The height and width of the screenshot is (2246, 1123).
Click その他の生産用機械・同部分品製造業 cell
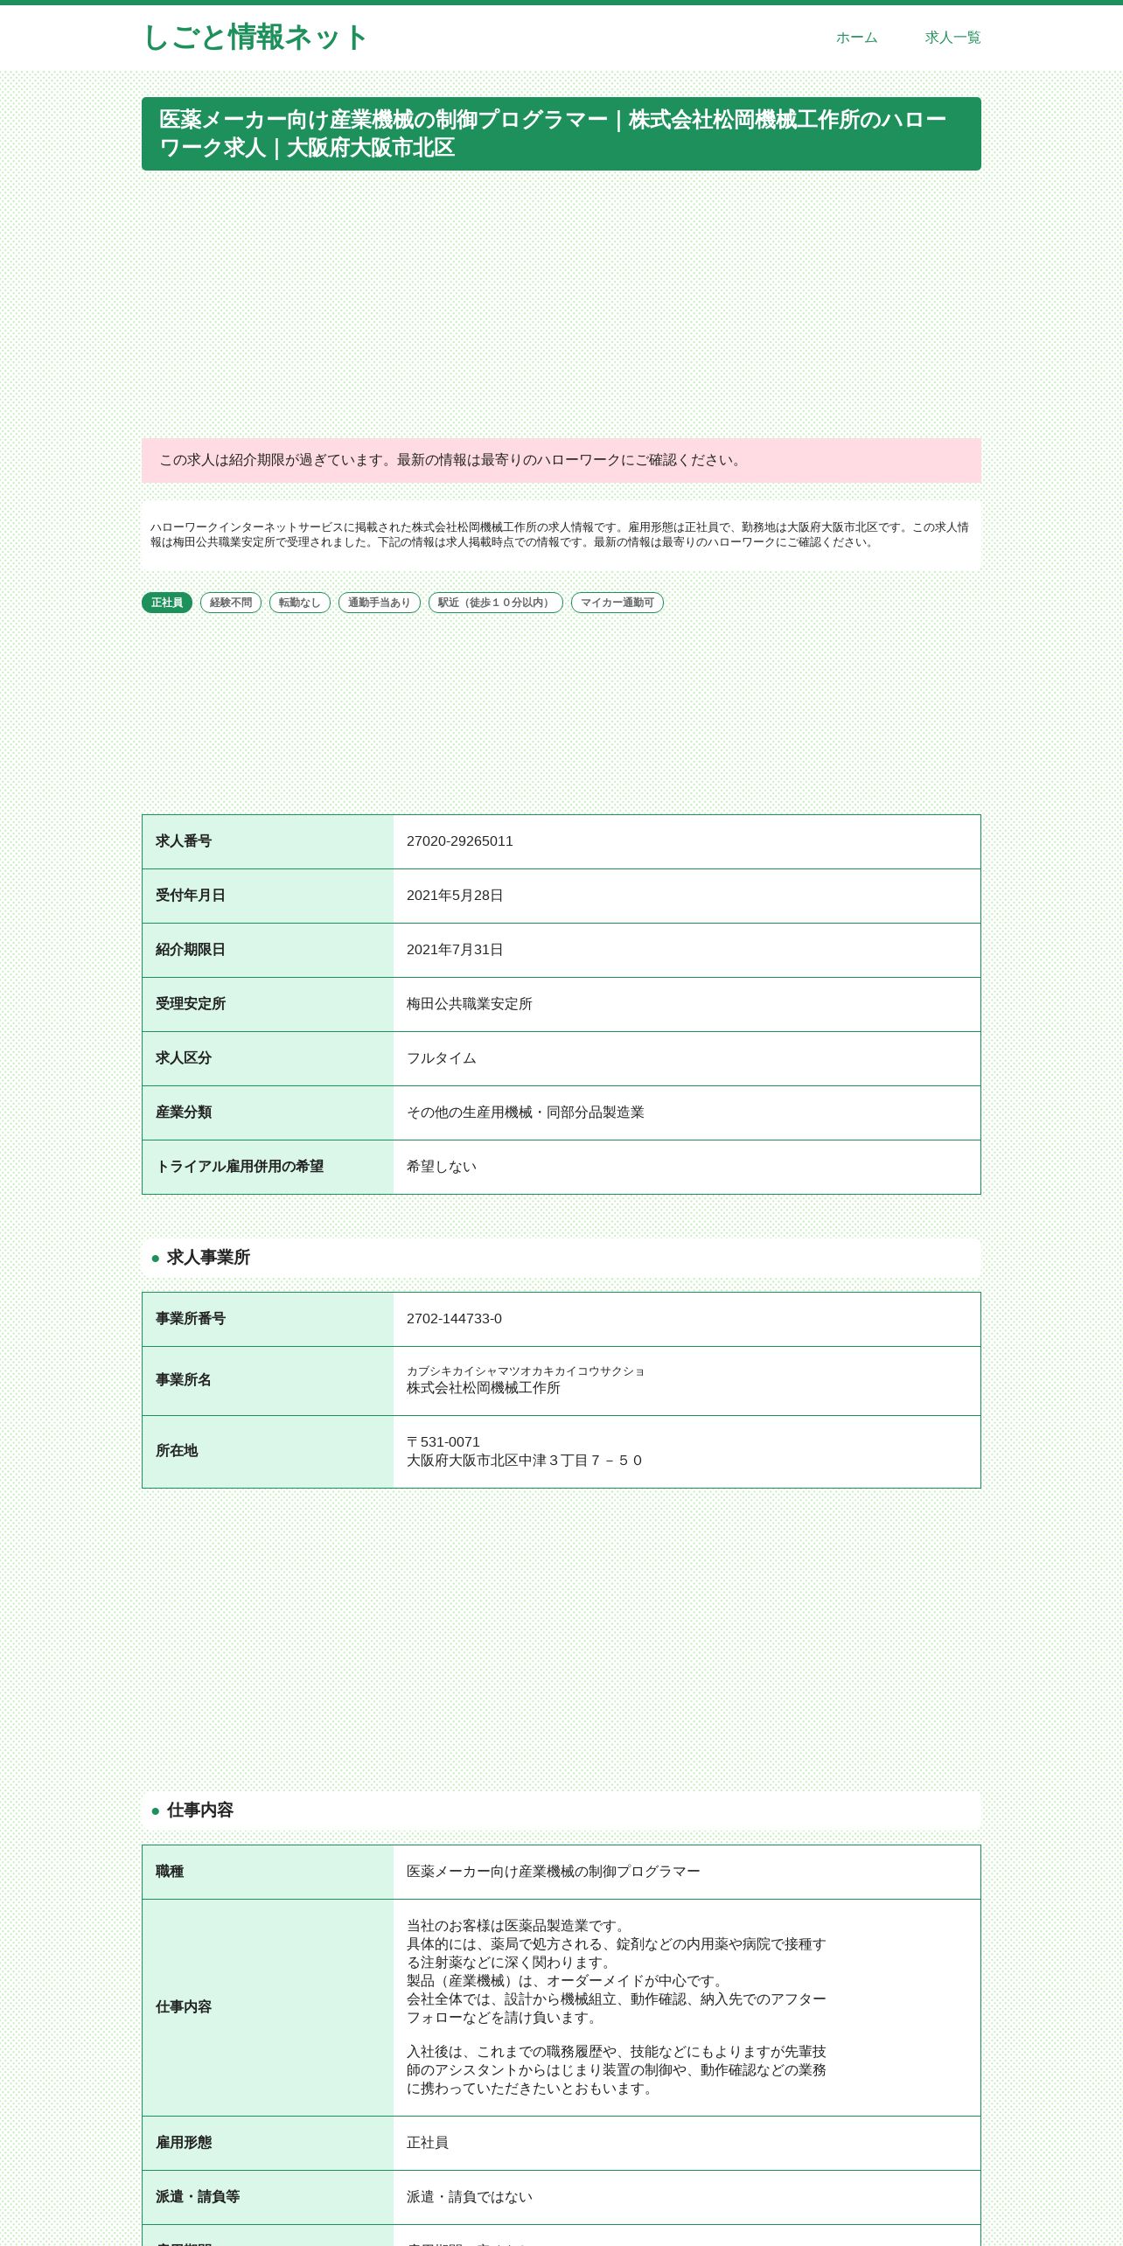pyautogui.click(x=687, y=1113)
